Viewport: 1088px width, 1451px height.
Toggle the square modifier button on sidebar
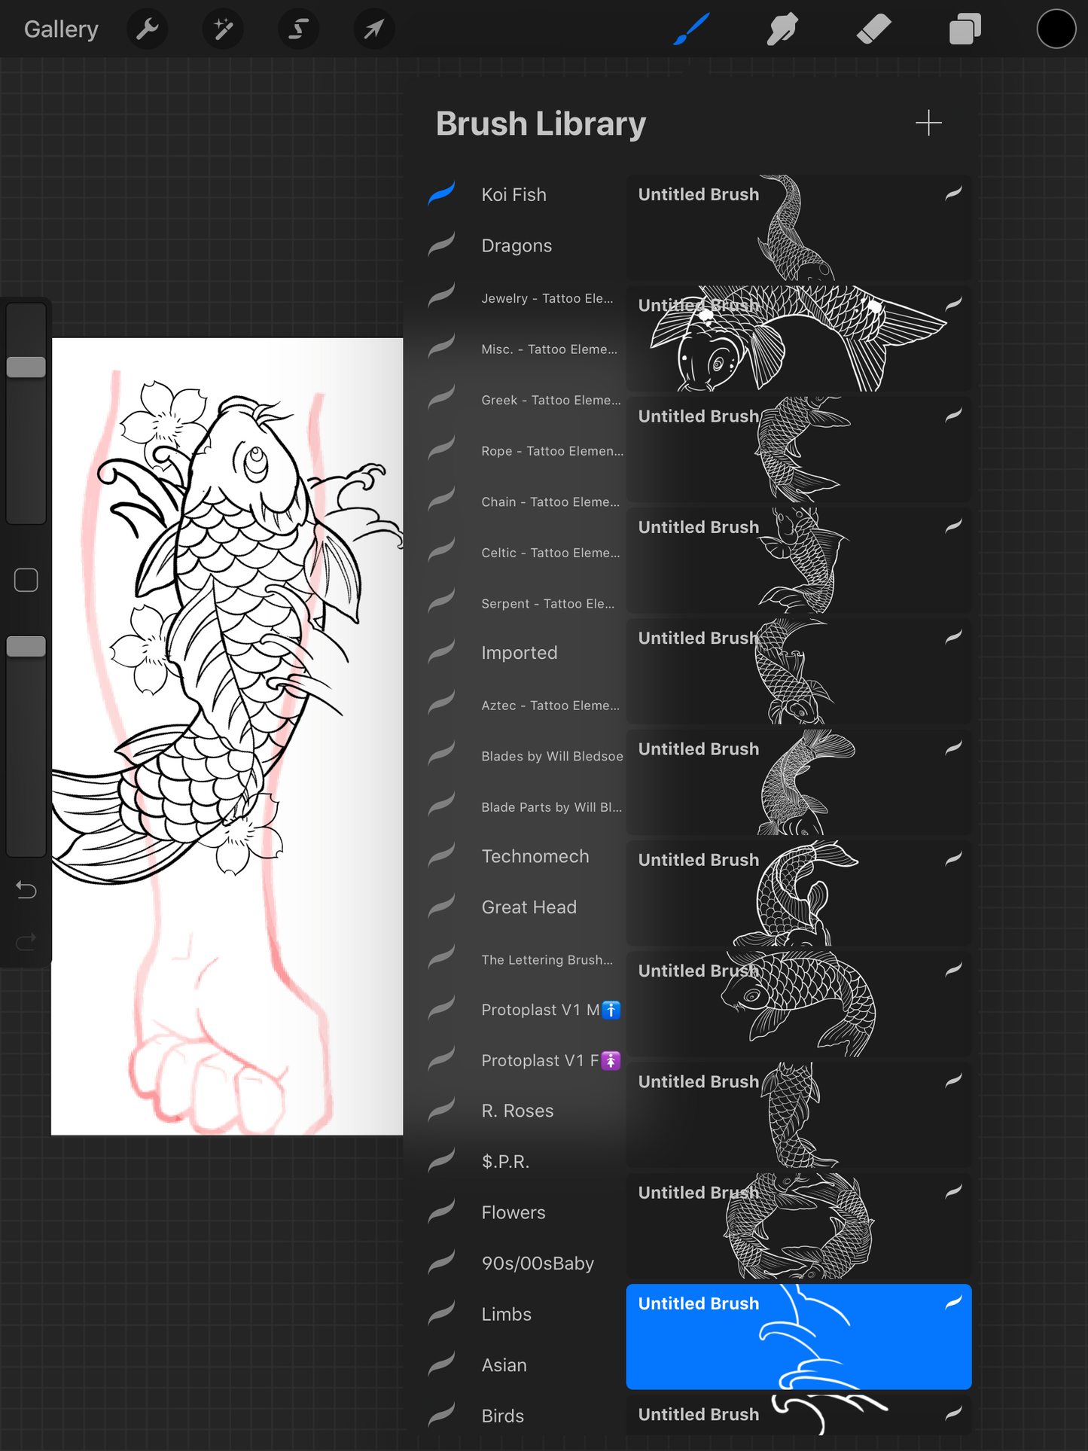tap(26, 580)
